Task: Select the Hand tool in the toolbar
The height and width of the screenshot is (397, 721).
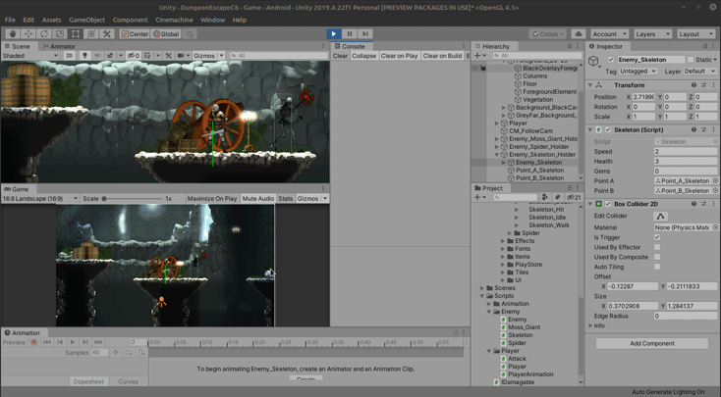Action: click(13, 34)
